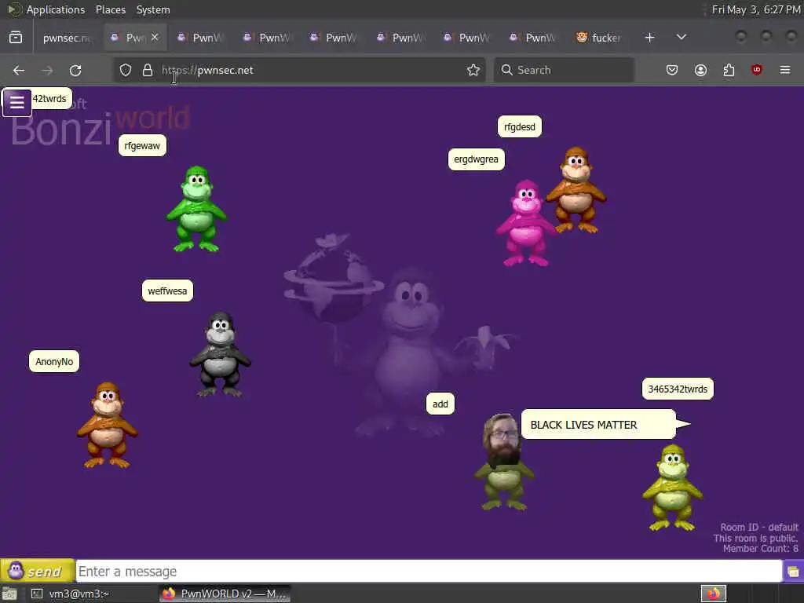Screen dimensions: 804x603
Task: Click the add name tag
Action: pos(440,404)
